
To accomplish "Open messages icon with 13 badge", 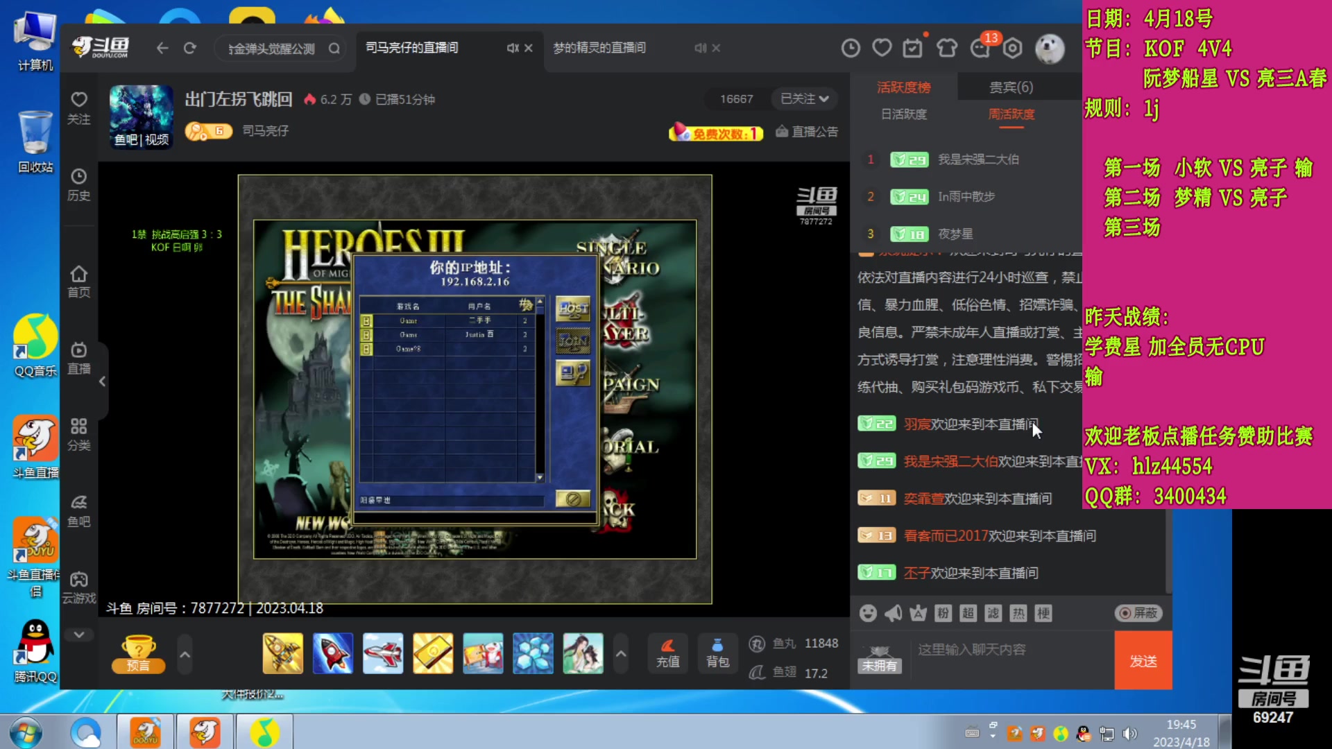I will click(980, 48).
